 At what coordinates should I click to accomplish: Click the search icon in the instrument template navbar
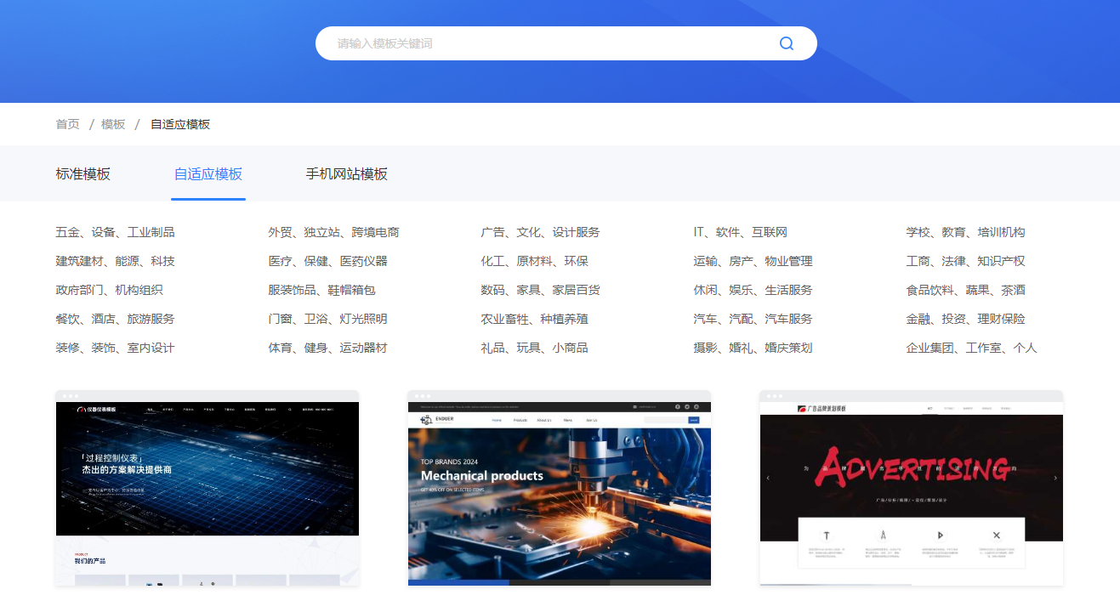pos(290,409)
